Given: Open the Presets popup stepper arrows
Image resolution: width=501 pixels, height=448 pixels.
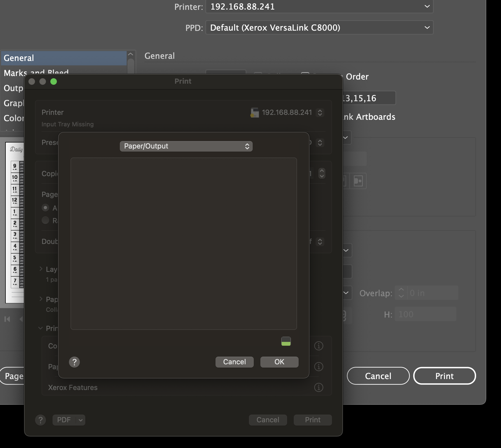Looking at the screenshot, I should pyautogui.click(x=320, y=143).
